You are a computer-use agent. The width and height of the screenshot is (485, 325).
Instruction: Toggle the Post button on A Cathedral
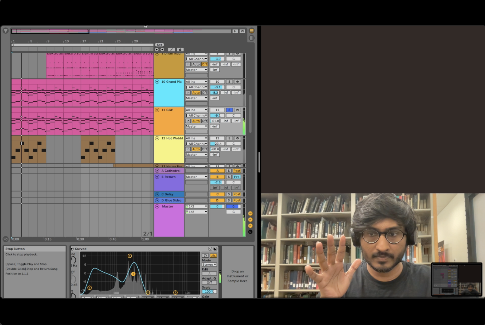coord(237,171)
